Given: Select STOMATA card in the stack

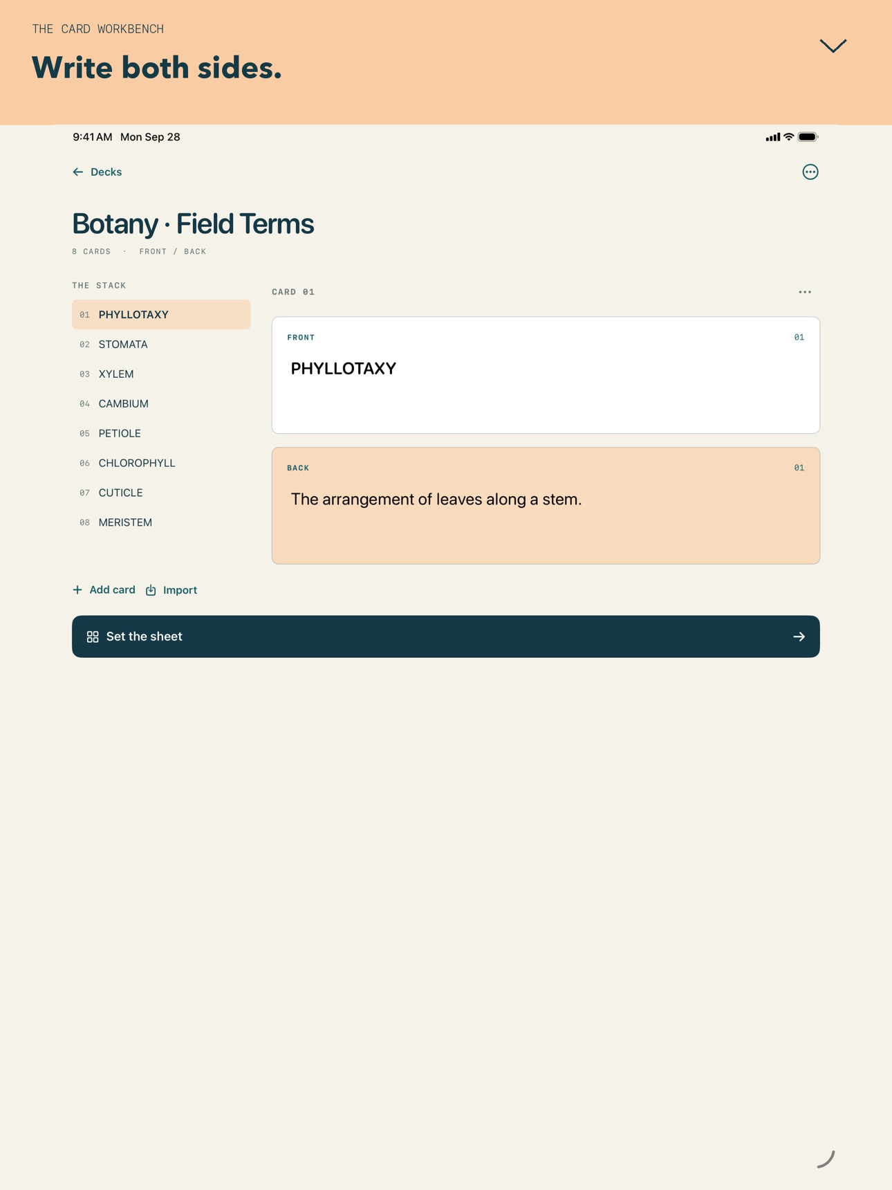Looking at the screenshot, I should tap(161, 345).
